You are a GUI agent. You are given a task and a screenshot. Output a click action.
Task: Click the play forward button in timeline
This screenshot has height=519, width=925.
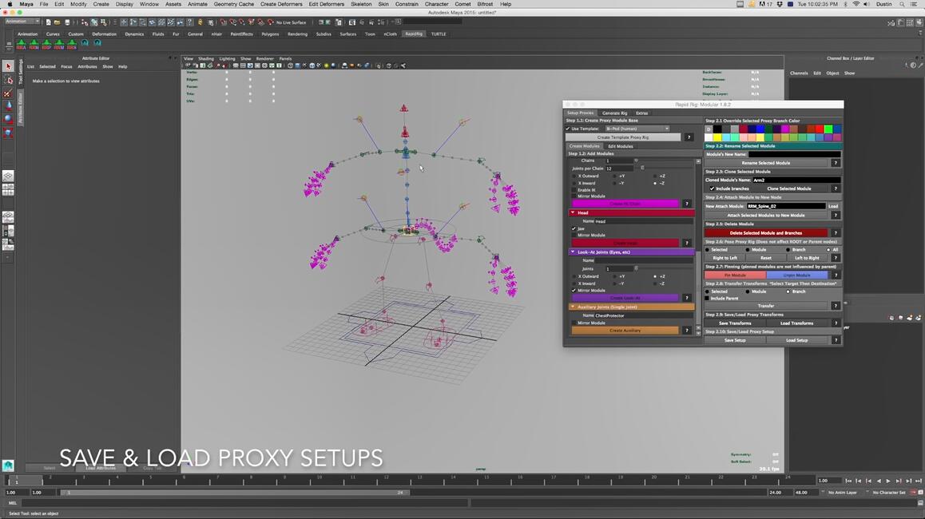[x=887, y=481]
